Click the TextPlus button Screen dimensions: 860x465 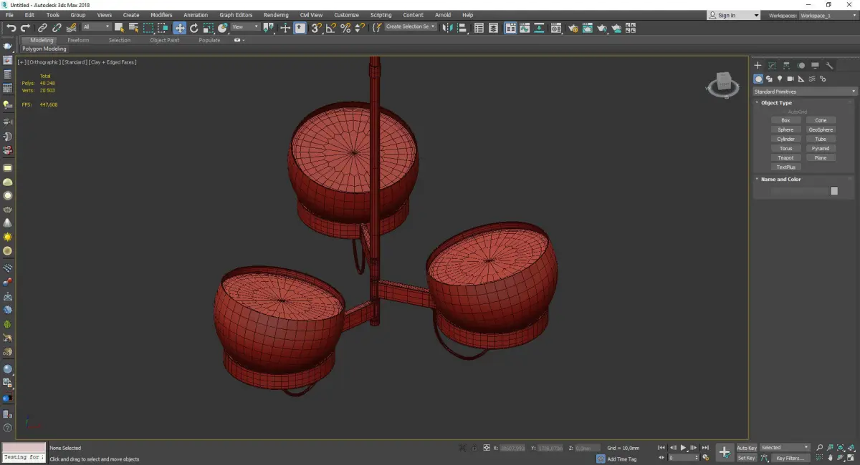[x=785, y=167]
